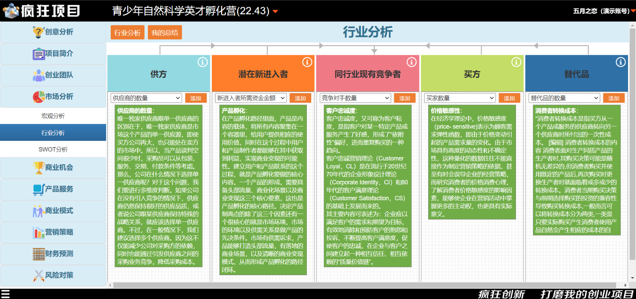
Task: Open 创意分析 in the sidebar
Action: (53, 32)
